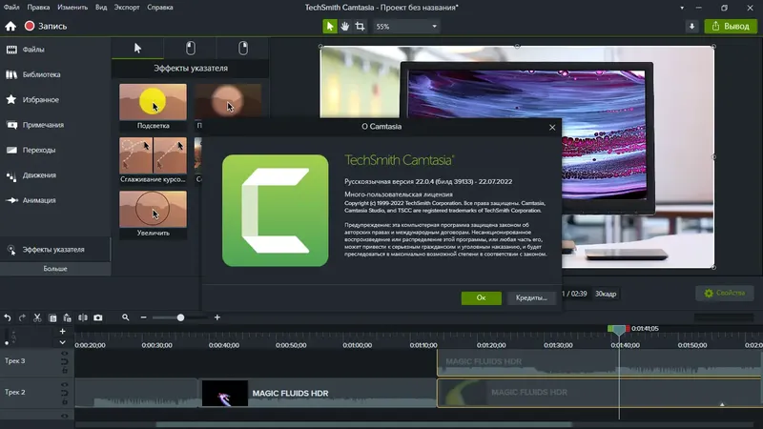Cut selection with scissors icon
Image resolution: width=763 pixels, height=429 pixels.
(x=37, y=317)
